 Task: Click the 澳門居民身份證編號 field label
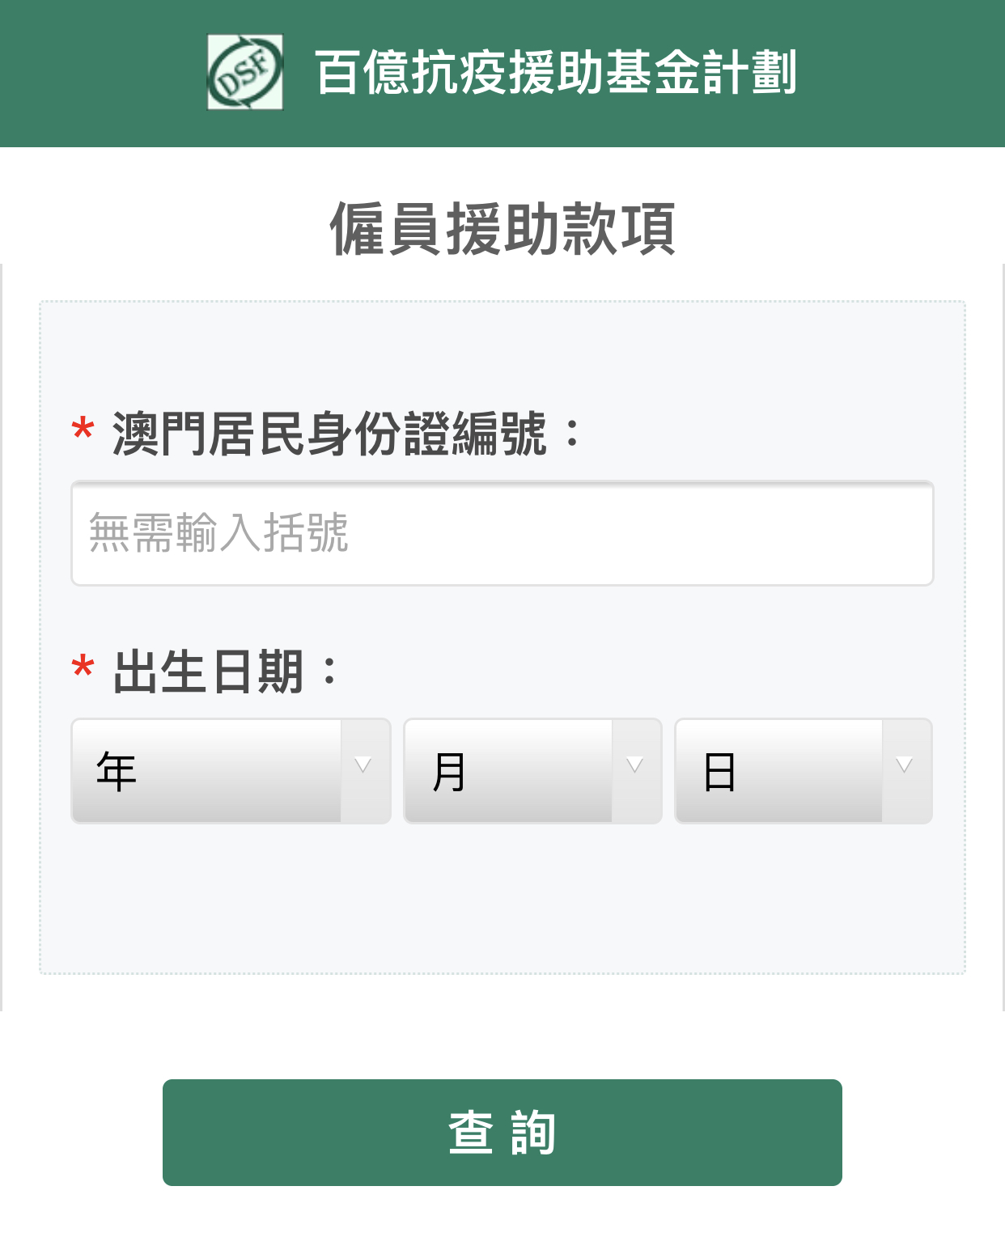(x=330, y=434)
